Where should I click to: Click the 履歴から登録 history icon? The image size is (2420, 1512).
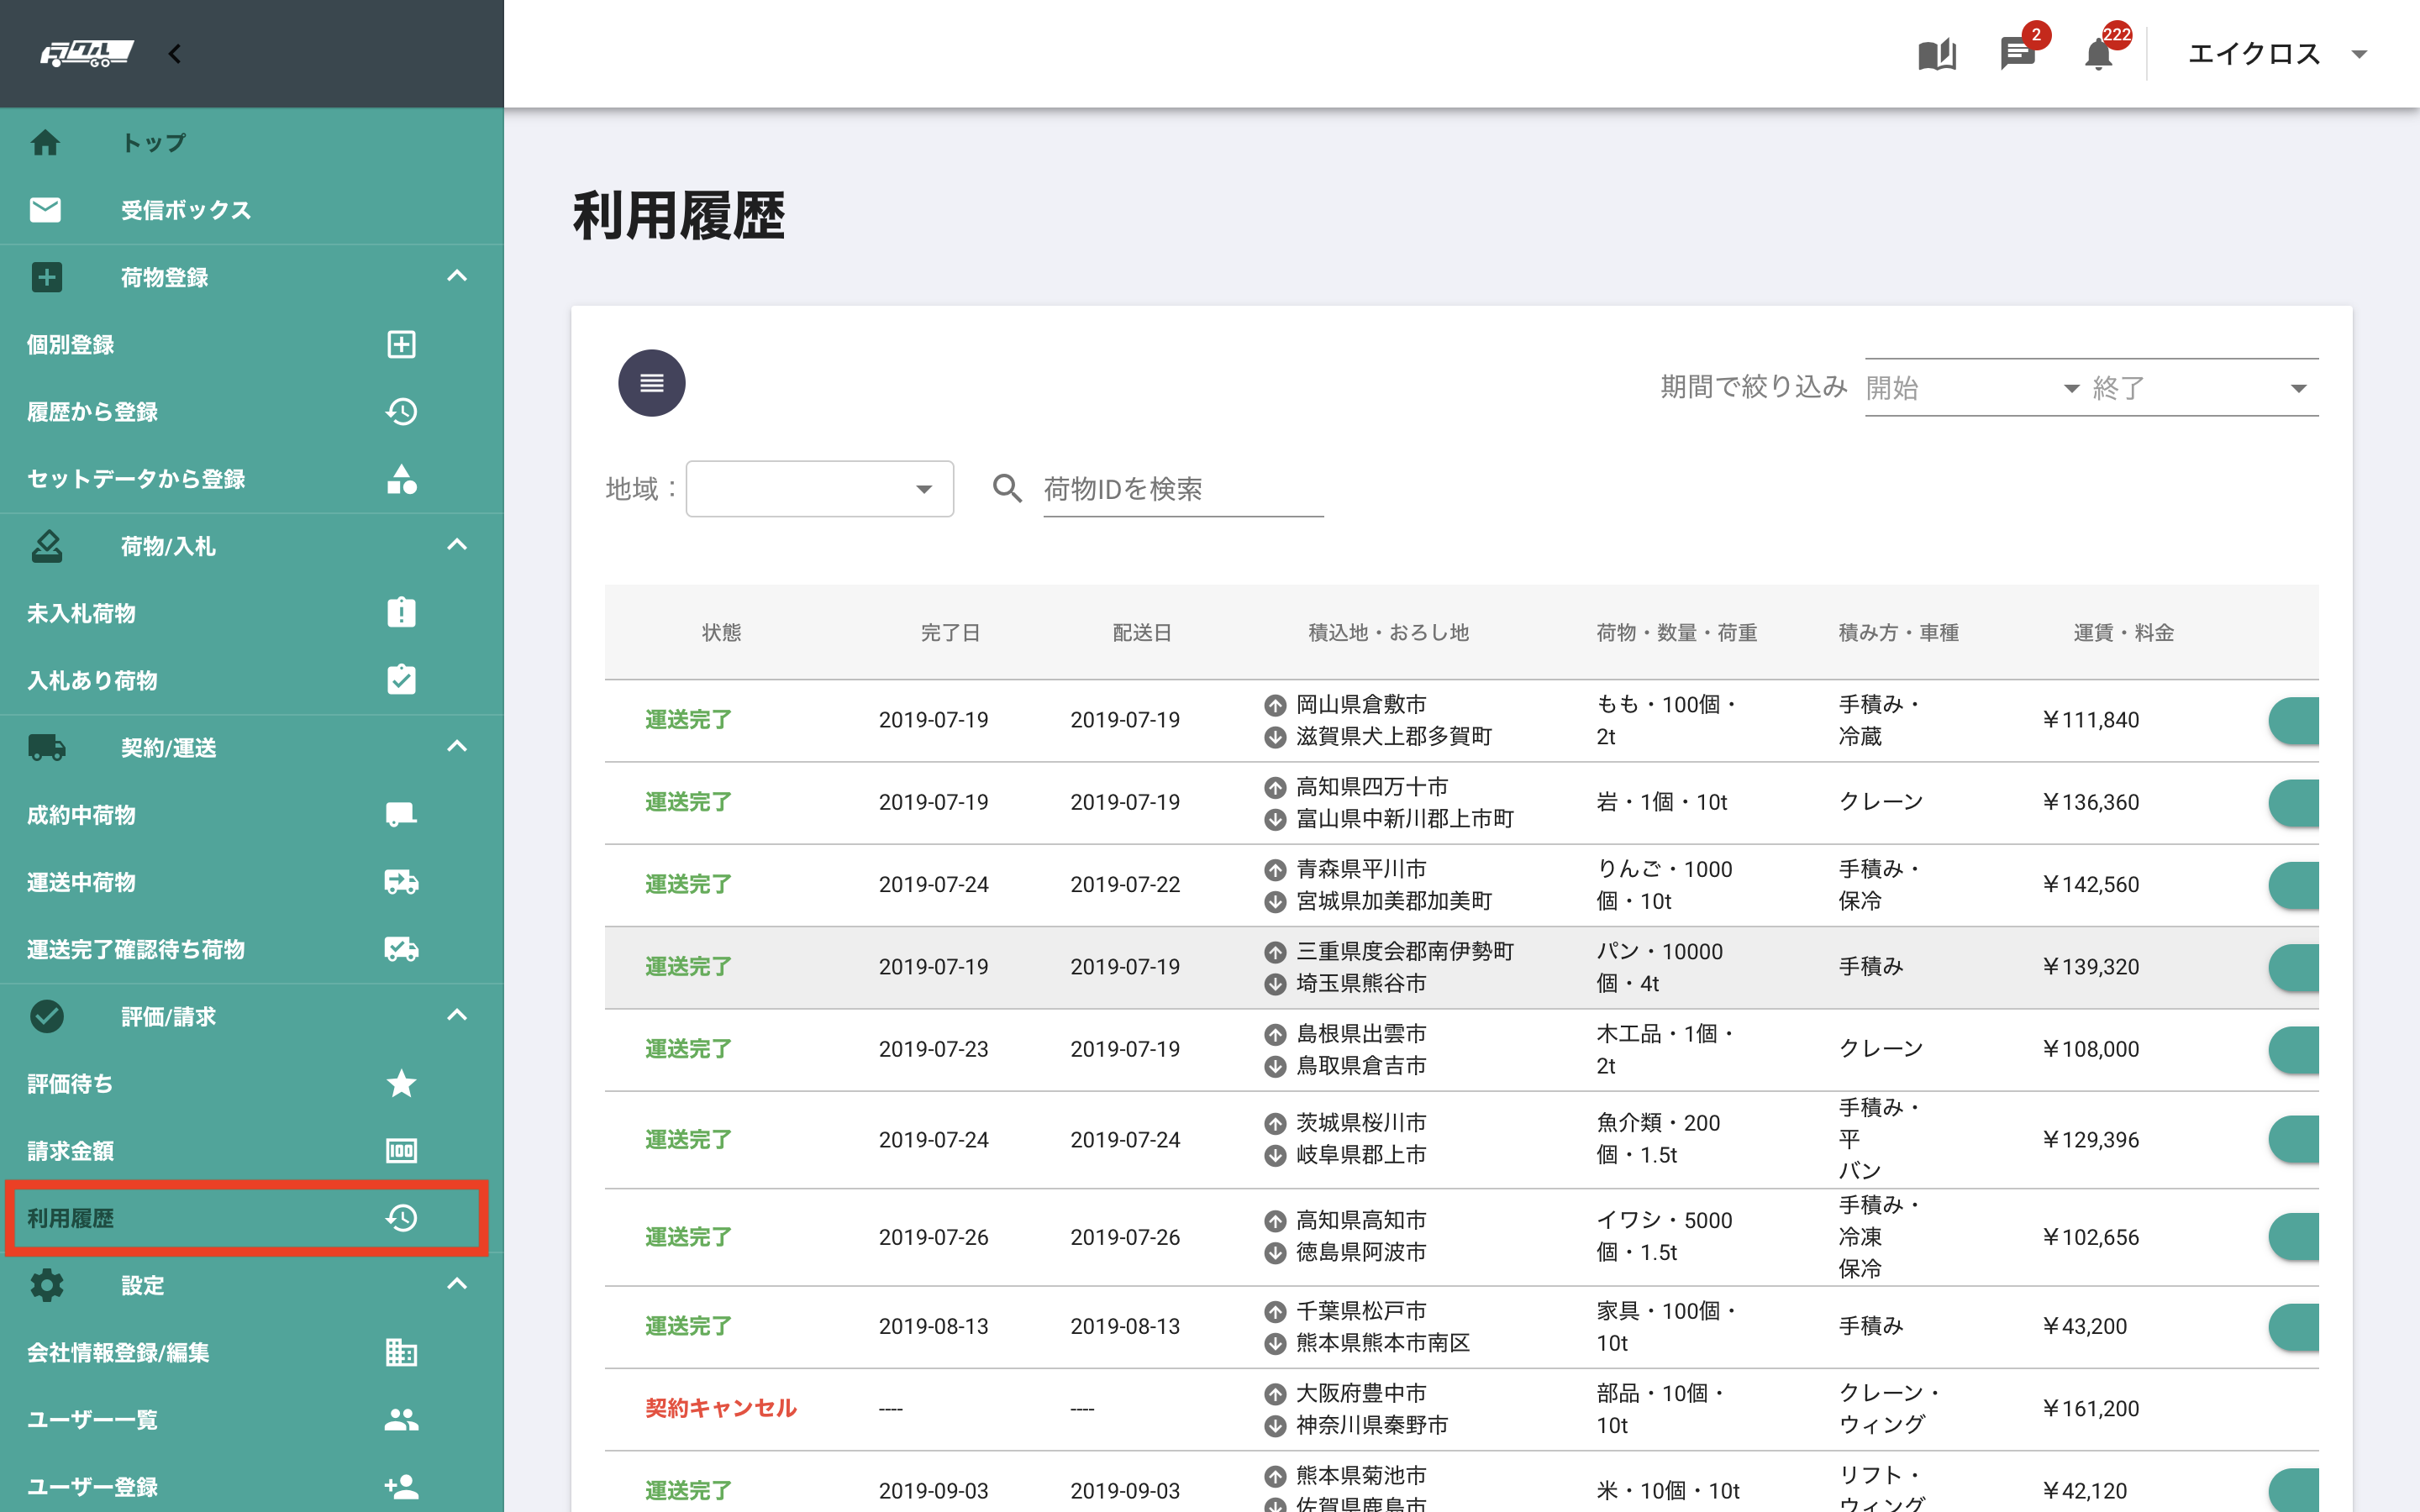pyautogui.click(x=401, y=411)
